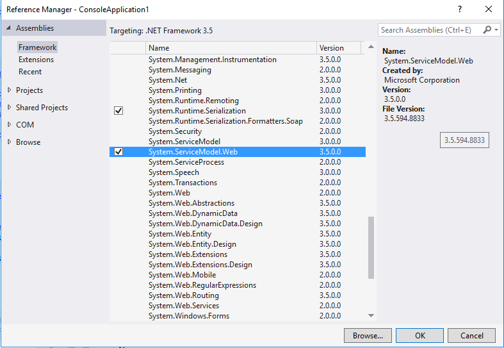Uncheck the System.Runtime.Serialization checkbox
The height and width of the screenshot is (348, 504).
coord(118,111)
